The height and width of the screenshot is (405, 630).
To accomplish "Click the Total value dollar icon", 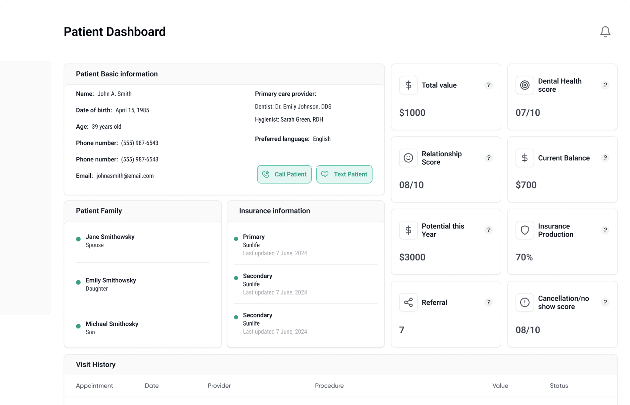I will point(408,85).
